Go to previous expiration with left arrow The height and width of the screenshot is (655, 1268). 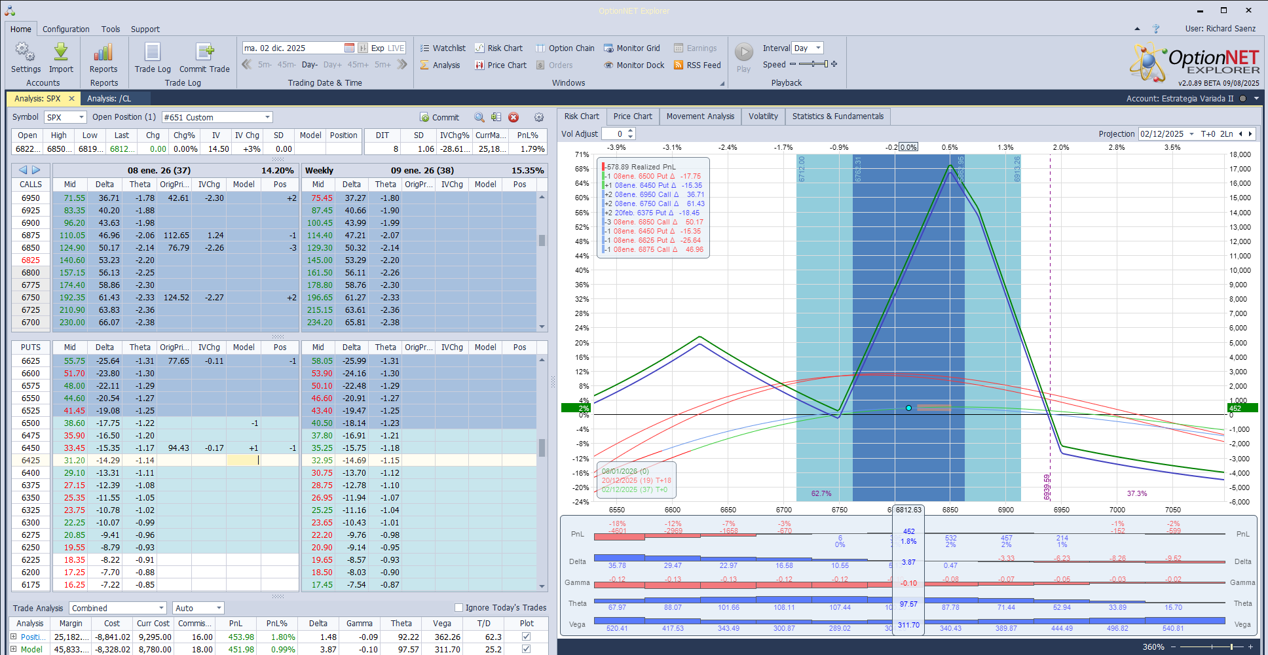coord(23,170)
